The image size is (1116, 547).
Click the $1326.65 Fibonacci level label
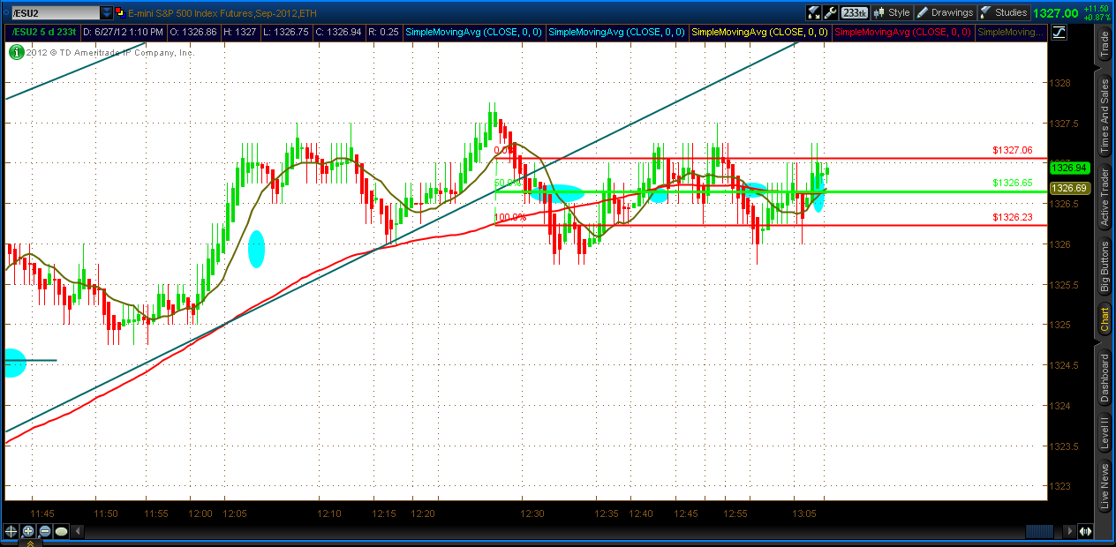pos(1012,183)
